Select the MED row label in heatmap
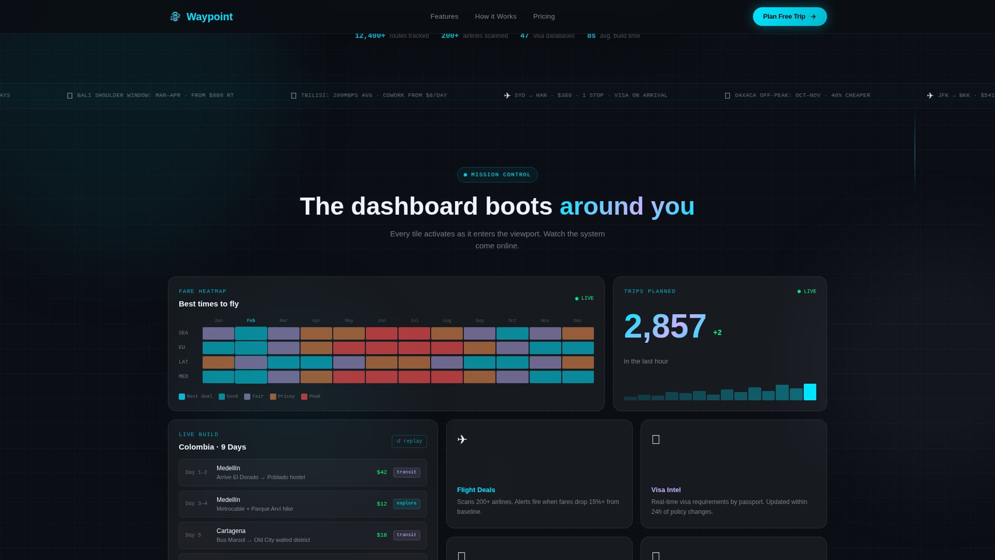This screenshot has width=995, height=560. pos(183,376)
